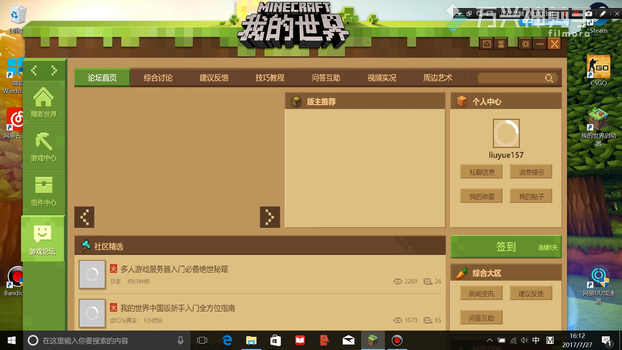
Task: Open the mail notification icon top right
Action: (486, 43)
